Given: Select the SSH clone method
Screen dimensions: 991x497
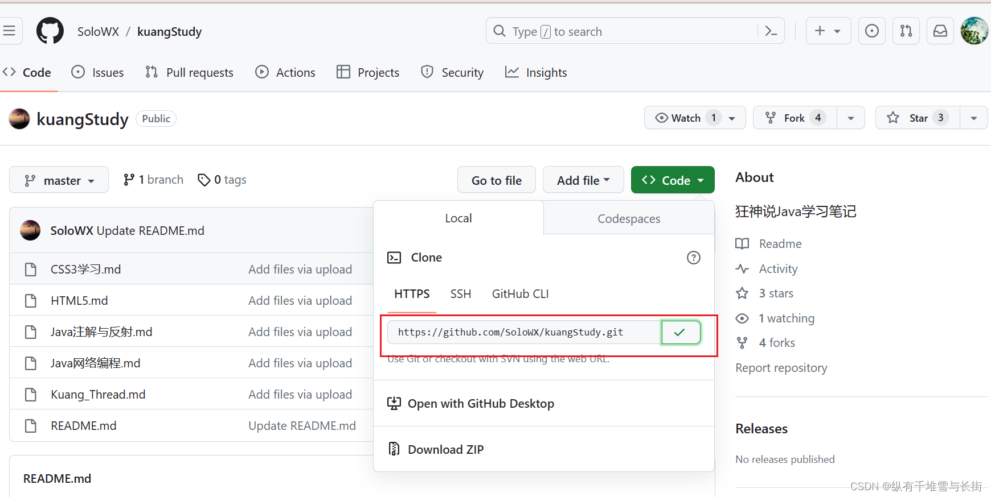Looking at the screenshot, I should pyautogui.click(x=461, y=294).
